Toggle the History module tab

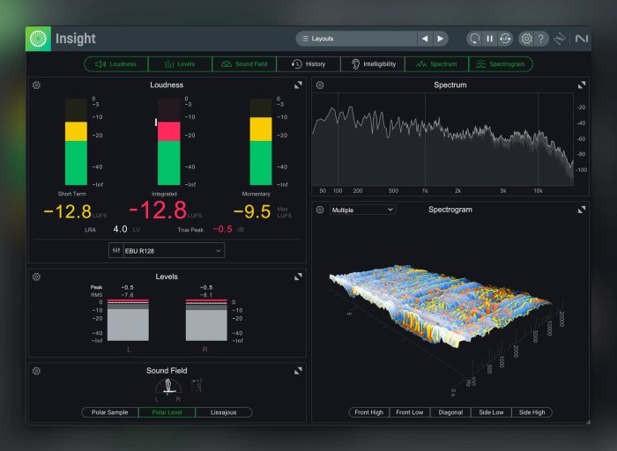point(308,64)
